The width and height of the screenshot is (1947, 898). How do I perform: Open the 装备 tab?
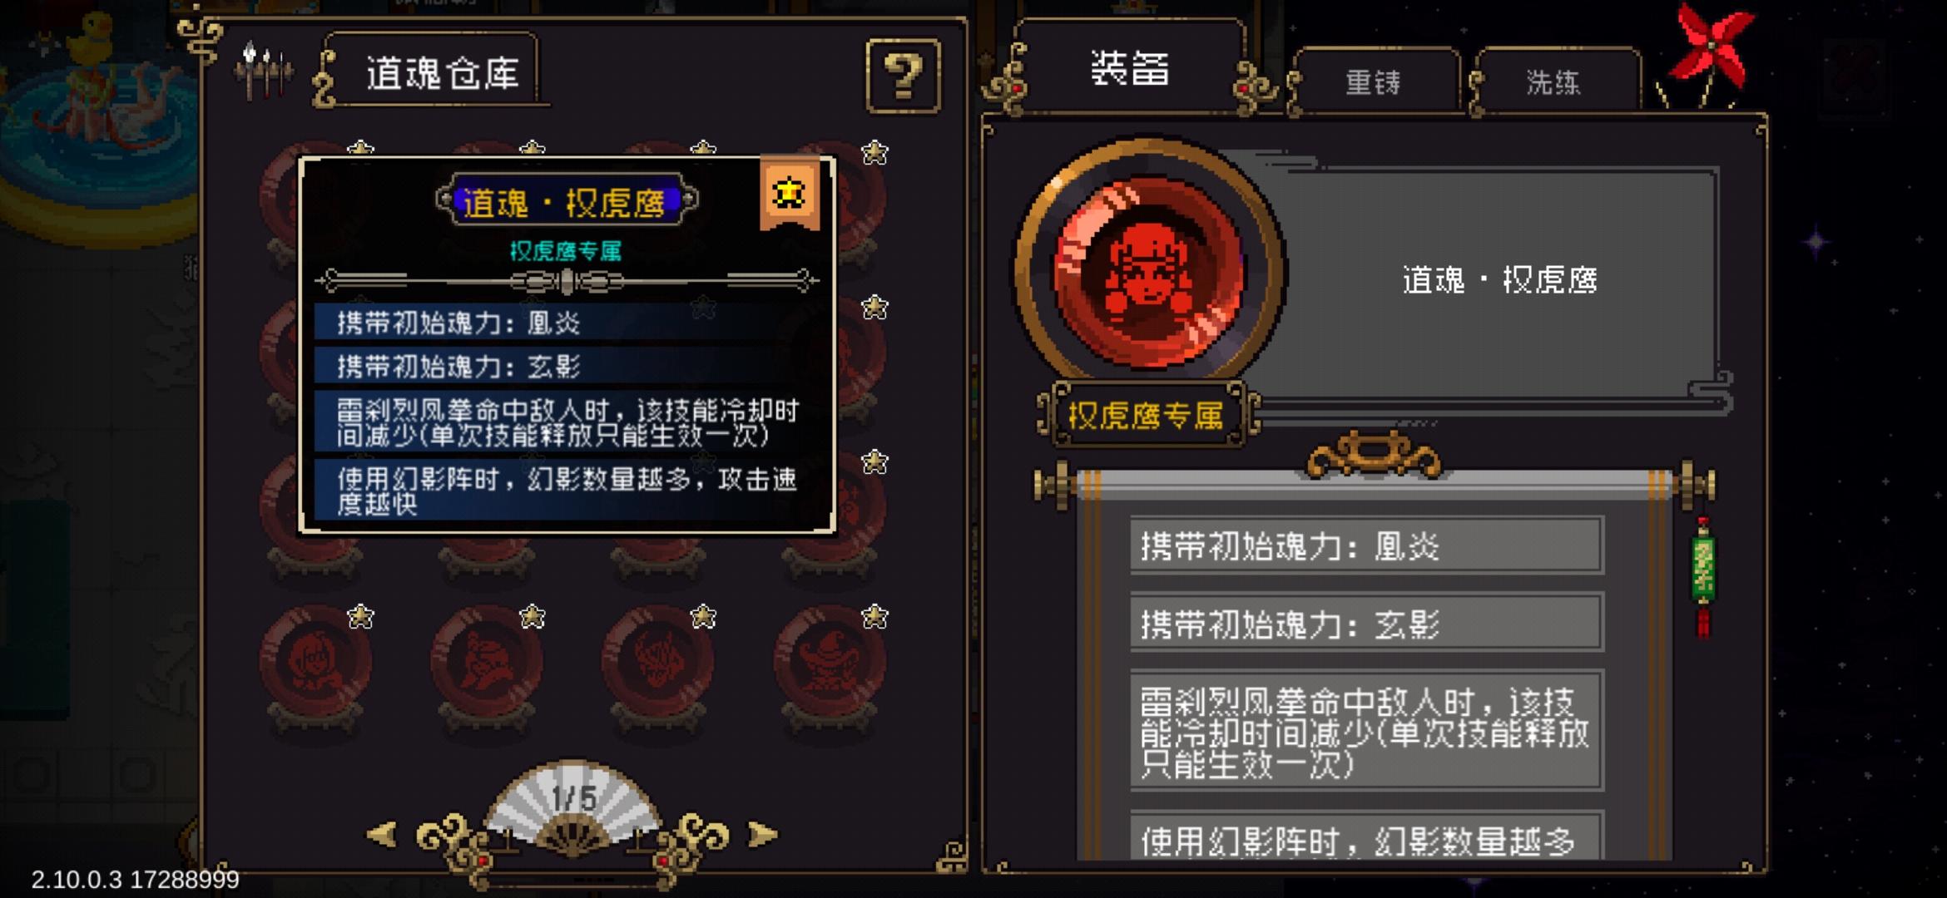pos(1130,68)
